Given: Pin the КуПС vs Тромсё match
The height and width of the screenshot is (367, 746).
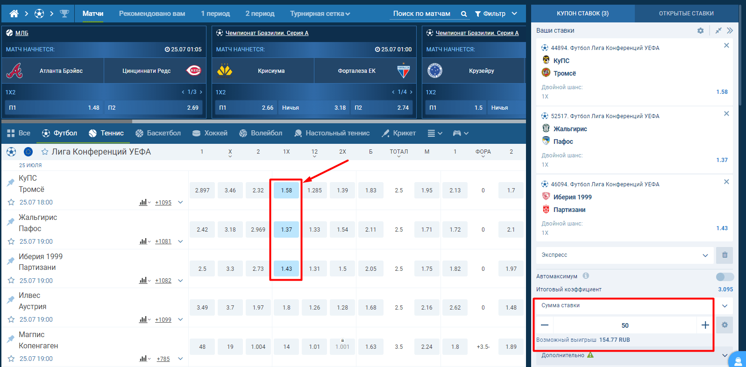Looking at the screenshot, I should 11,183.
